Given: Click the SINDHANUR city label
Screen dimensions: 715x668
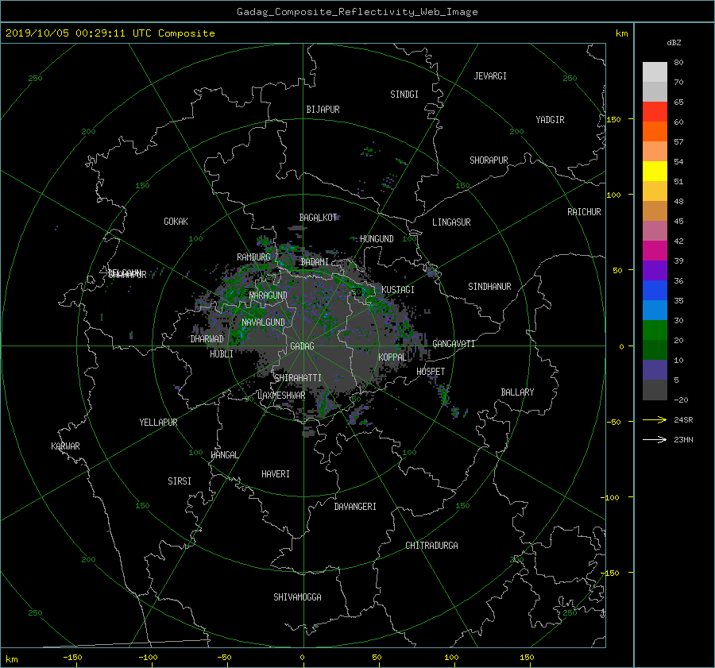Looking at the screenshot, I should pos(489,287).
